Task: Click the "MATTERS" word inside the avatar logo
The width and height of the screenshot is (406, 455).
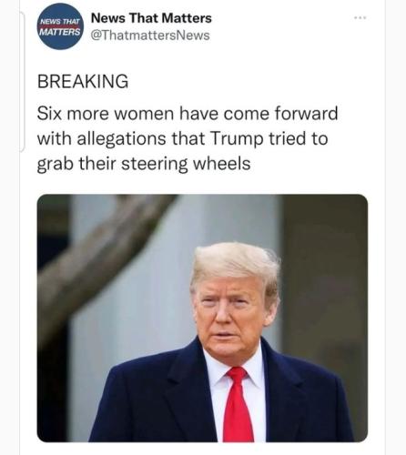Action: (60, 32)
